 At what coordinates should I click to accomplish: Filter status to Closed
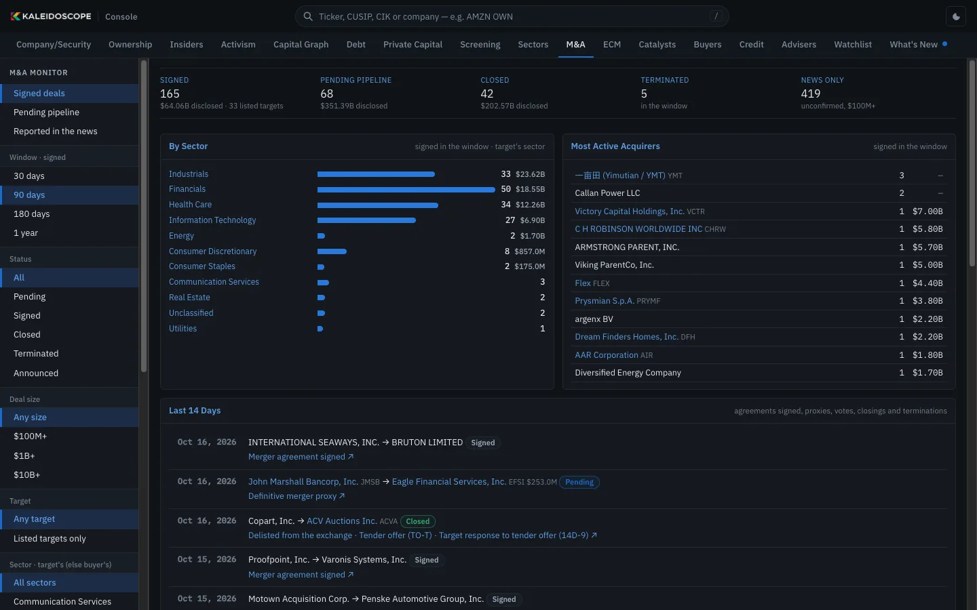tap(69, 335)
